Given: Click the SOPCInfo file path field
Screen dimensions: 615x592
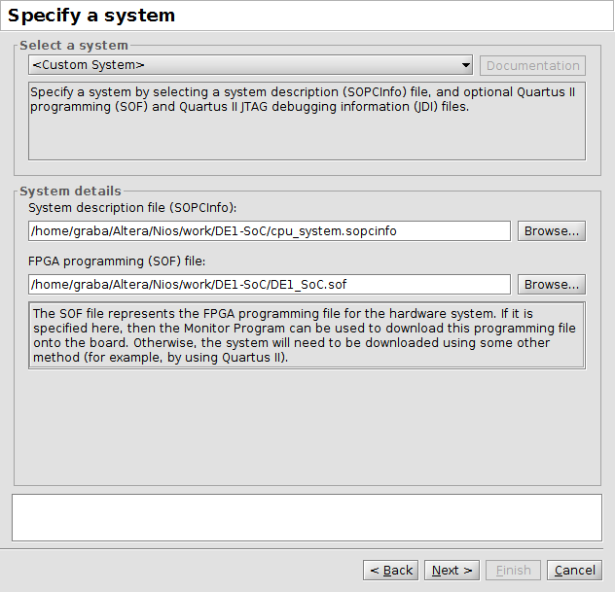Looking at the screenshot, I should (269, 230).
